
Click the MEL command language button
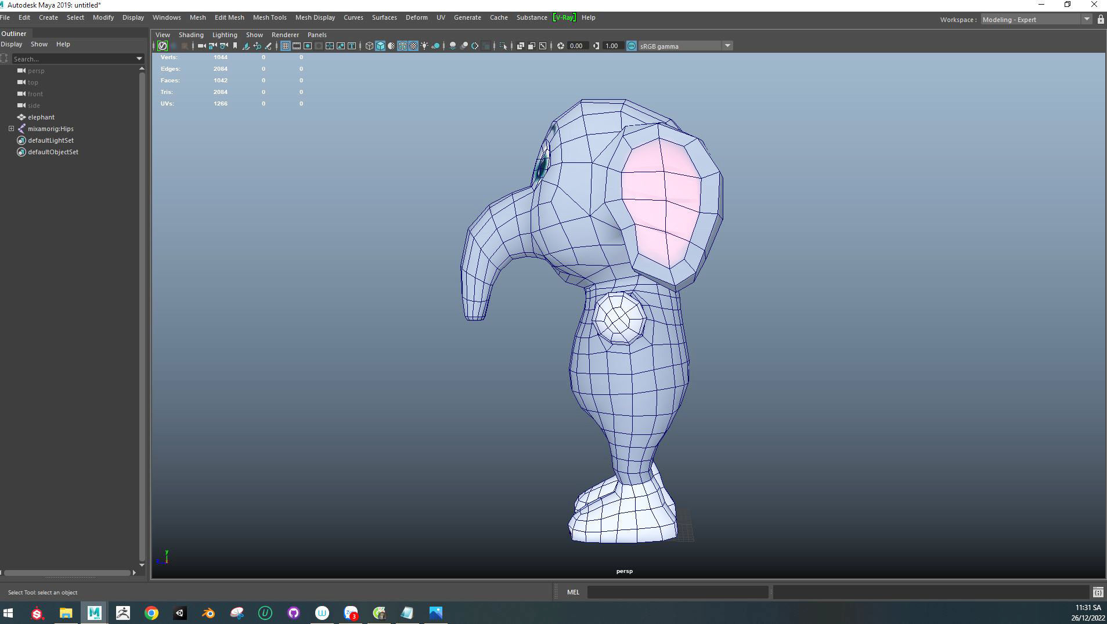coord(573,592)
